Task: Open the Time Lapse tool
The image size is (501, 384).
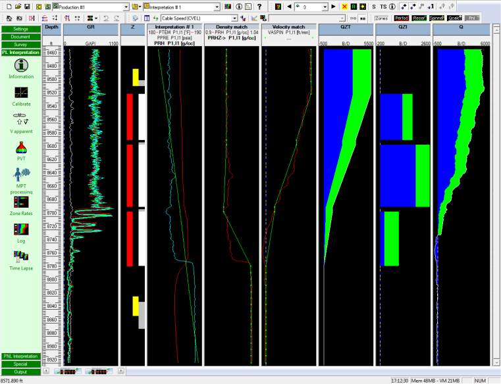Action: (21, 256)
